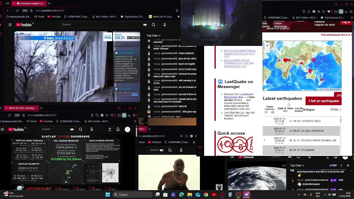
Task: Select ALBANIA earthquake row
Action: click(301, 150)
